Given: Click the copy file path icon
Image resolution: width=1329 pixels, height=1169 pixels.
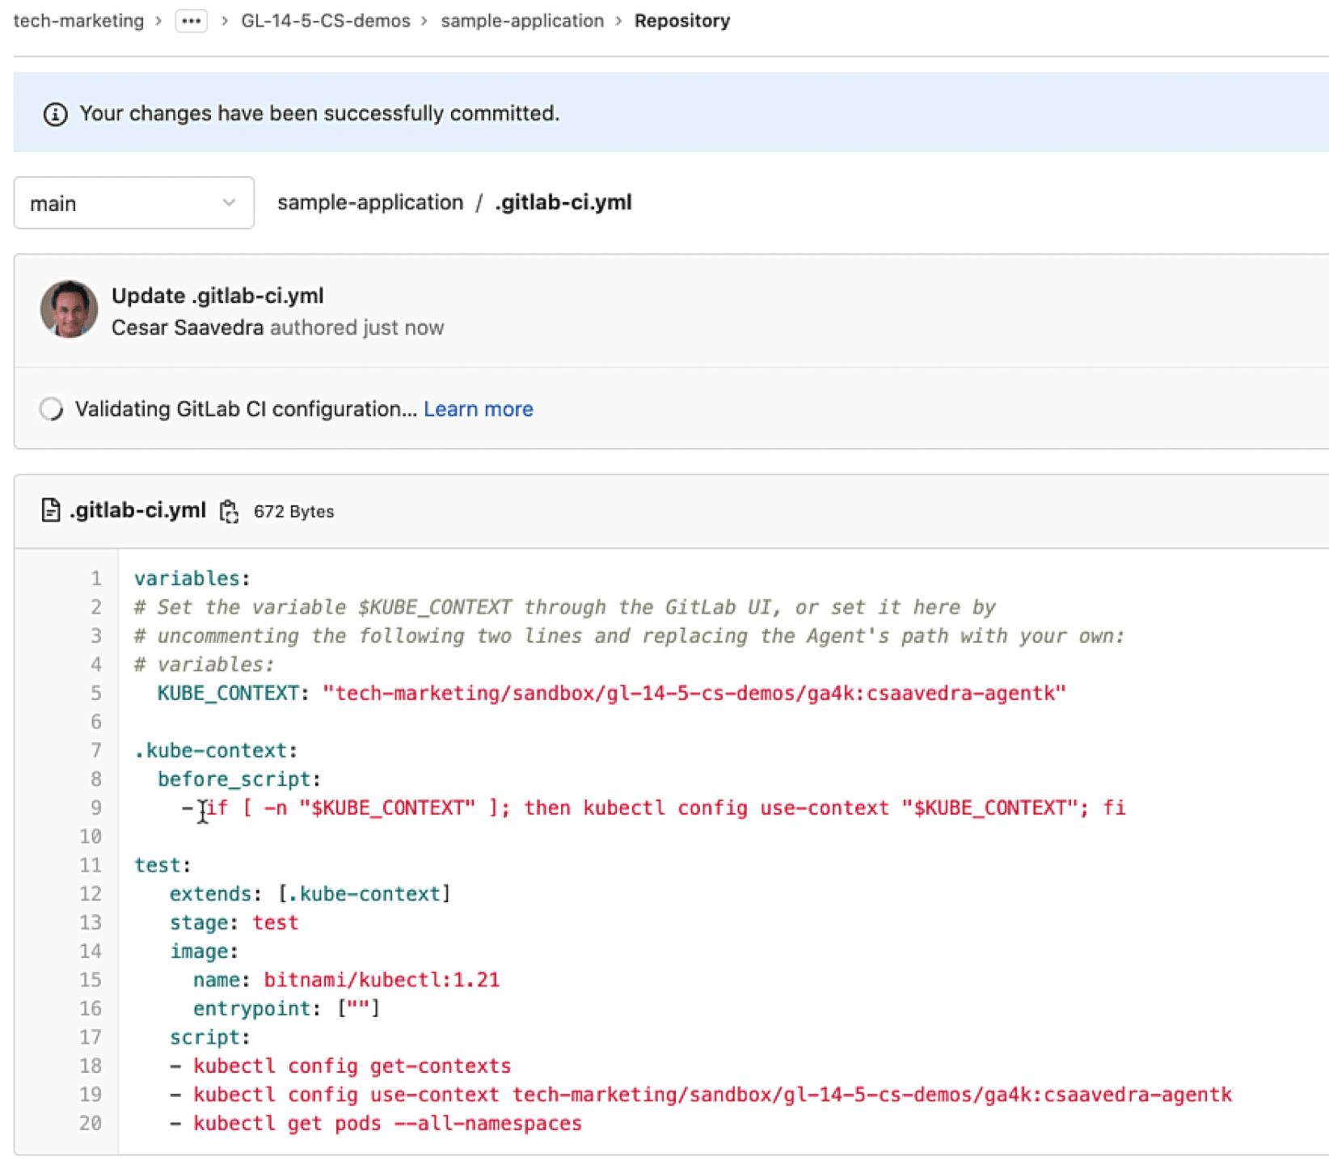Looking at the screenshot, I should point(229,511).
